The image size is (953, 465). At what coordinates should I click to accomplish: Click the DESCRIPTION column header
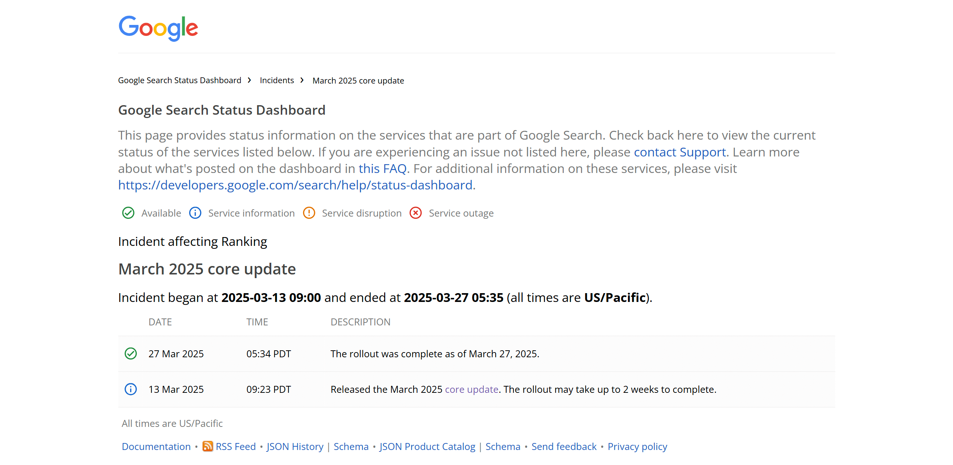pyautogui.click(x=360, y=322)
